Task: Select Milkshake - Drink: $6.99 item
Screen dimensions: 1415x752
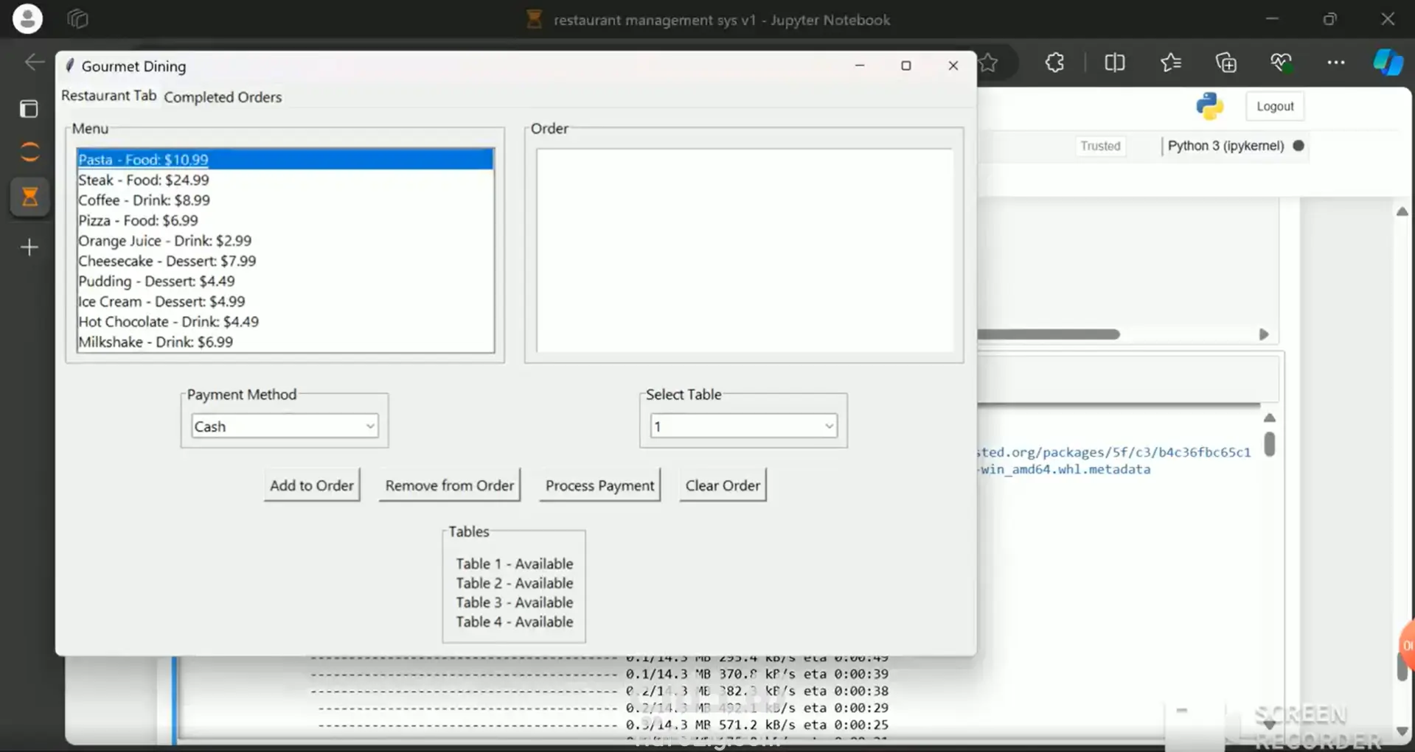Action: click(x=285, y=342)
